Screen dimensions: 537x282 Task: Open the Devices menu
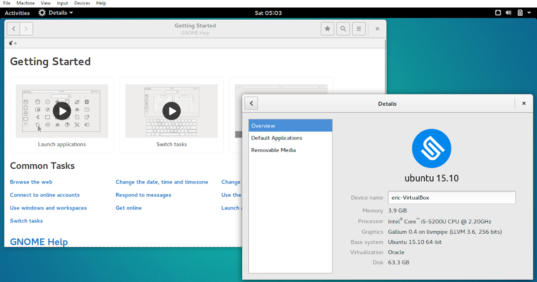82,3
